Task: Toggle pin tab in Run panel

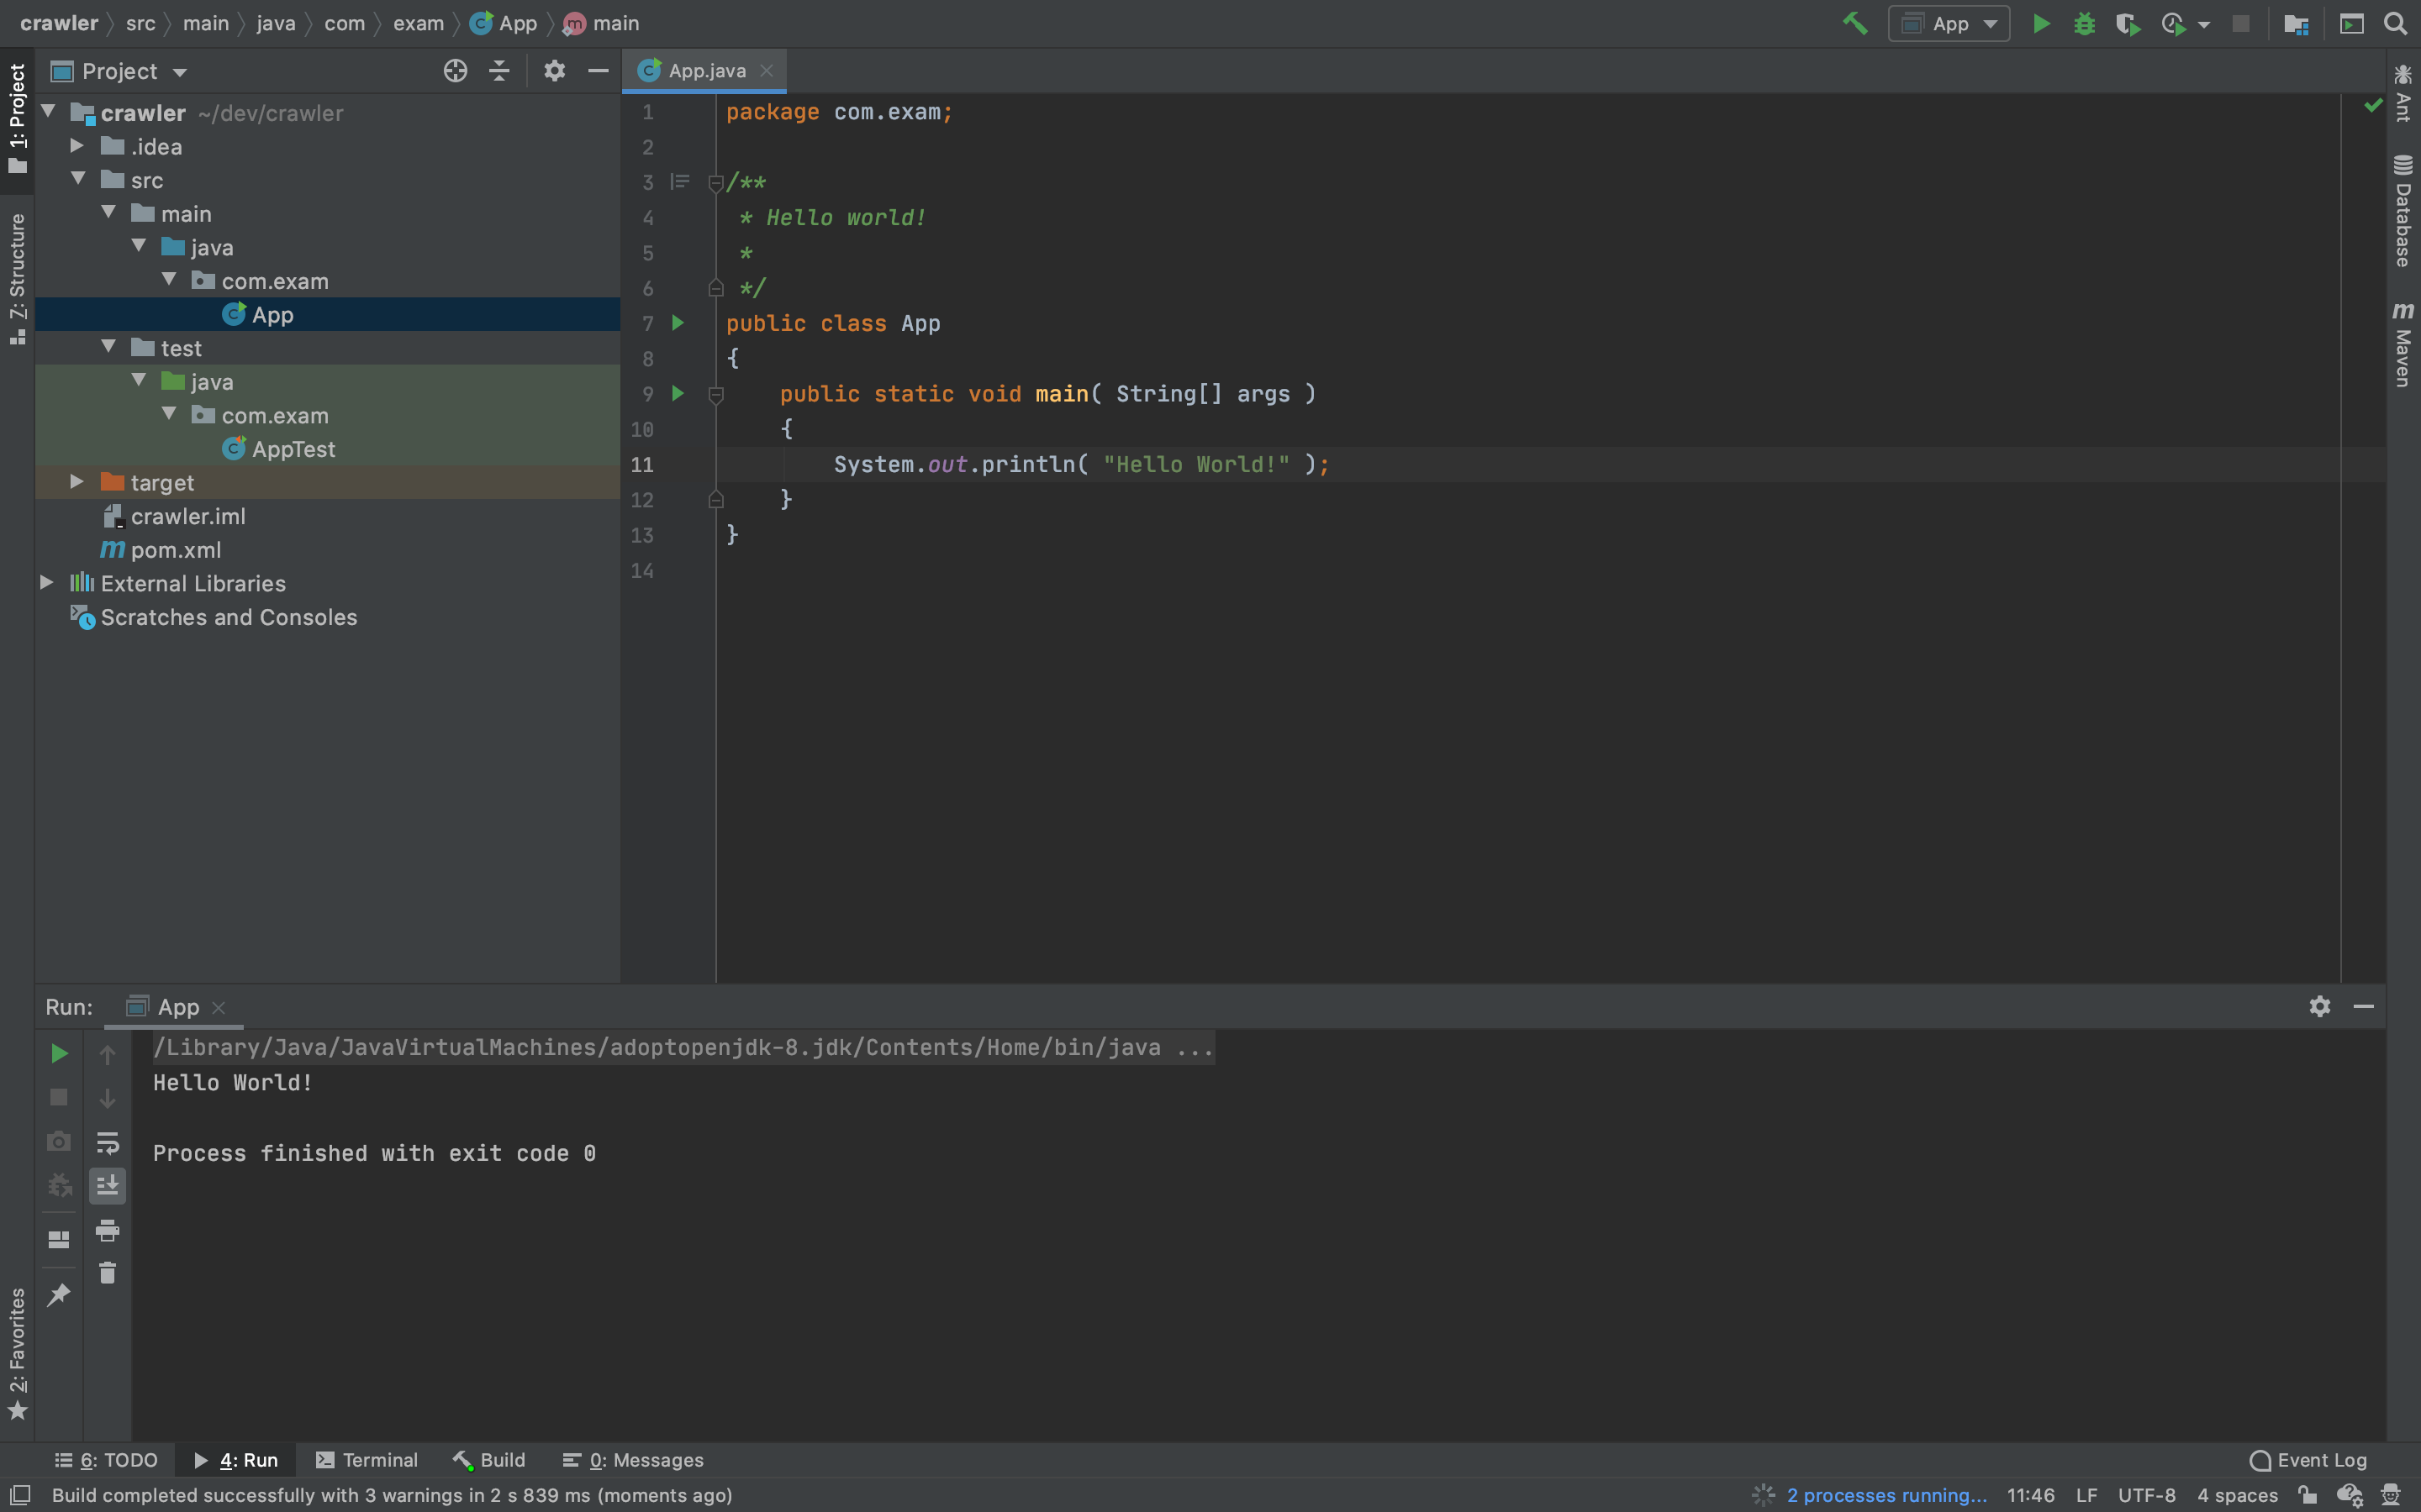Action: coord(59,1295)
